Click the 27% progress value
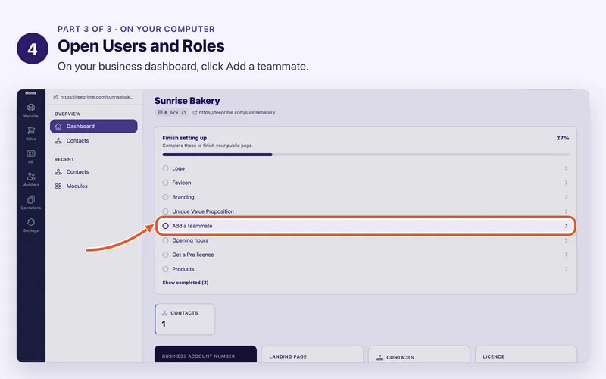The height and width of the screenshot is (379, 606). 563,138
